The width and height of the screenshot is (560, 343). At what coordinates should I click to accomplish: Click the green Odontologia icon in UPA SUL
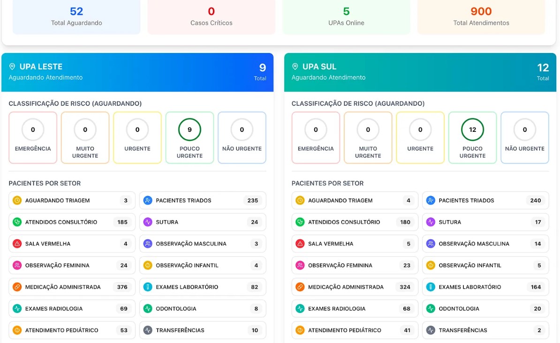click(431, 308)
